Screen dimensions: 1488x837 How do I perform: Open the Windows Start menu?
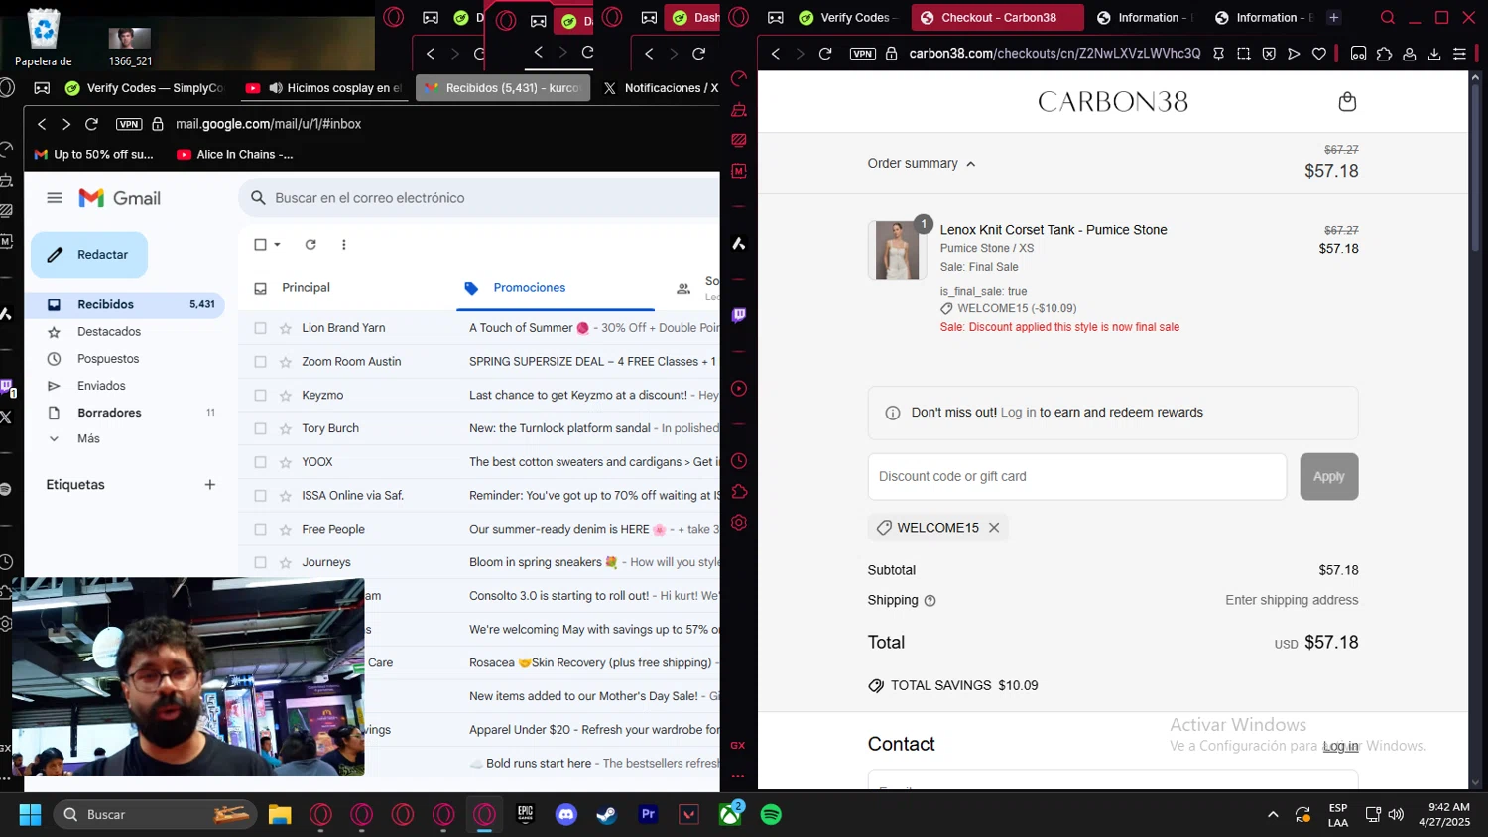point(30,815)
